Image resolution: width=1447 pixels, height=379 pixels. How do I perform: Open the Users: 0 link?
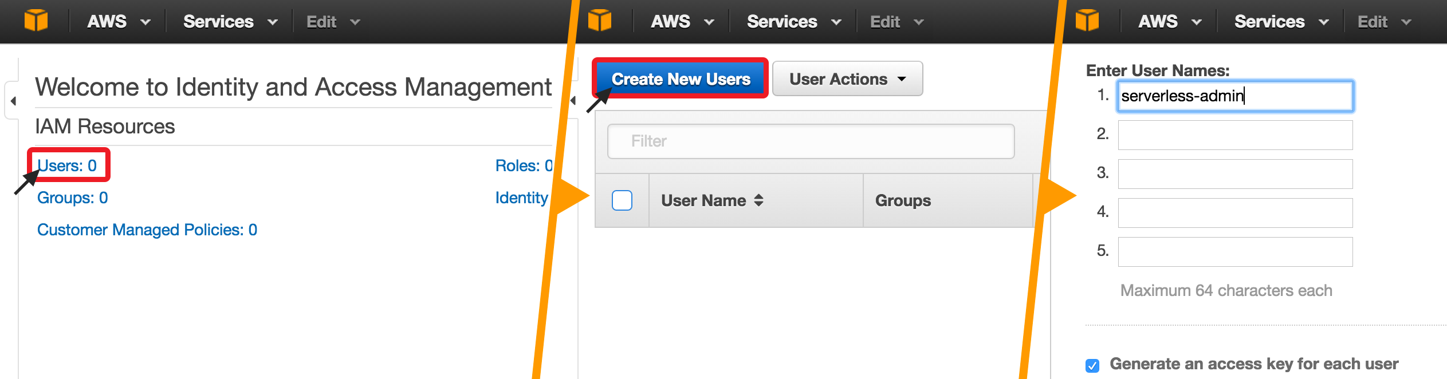[67, 165]
